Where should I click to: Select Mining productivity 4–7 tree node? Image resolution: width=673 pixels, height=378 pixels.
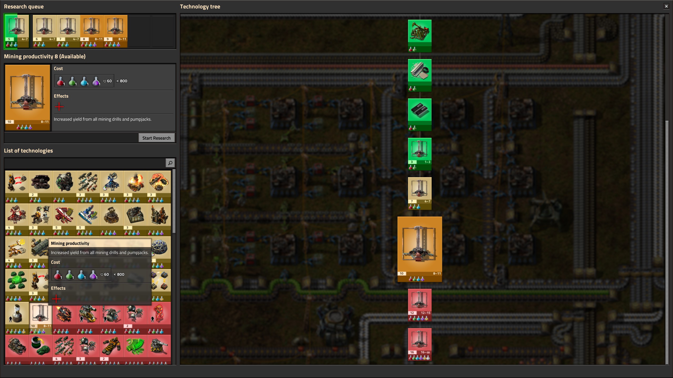coord(420,193)
